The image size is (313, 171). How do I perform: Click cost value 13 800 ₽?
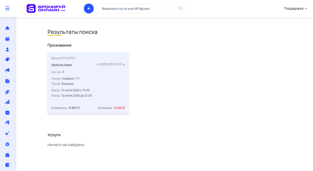74,108
